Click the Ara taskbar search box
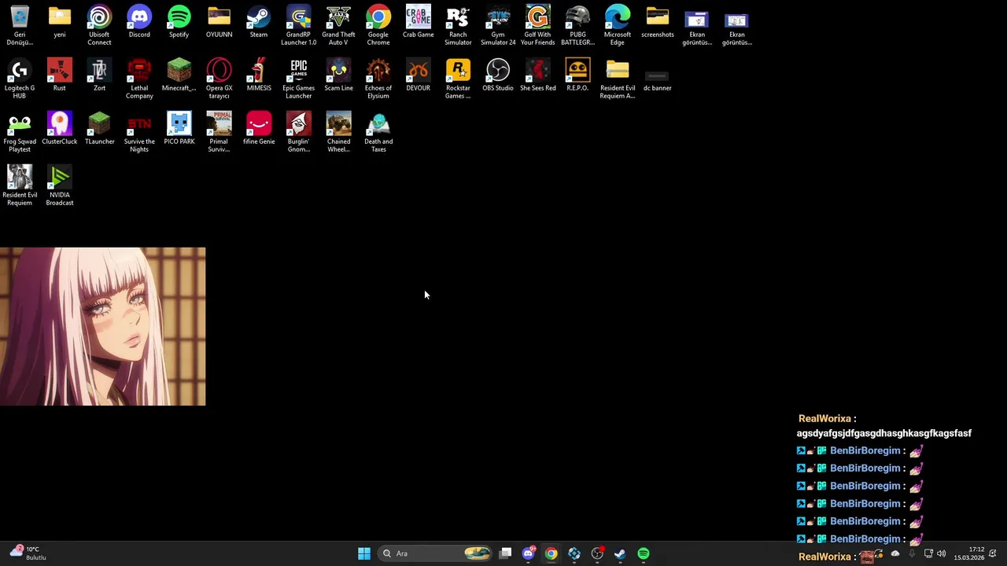 (435, 553)
